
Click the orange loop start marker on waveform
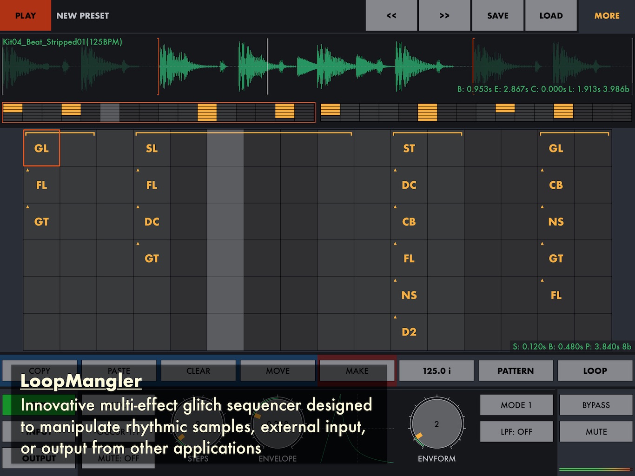click(x=159, y=66)
